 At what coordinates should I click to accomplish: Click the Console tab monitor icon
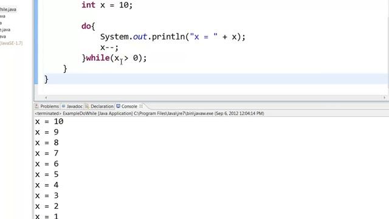coord(119,106)
